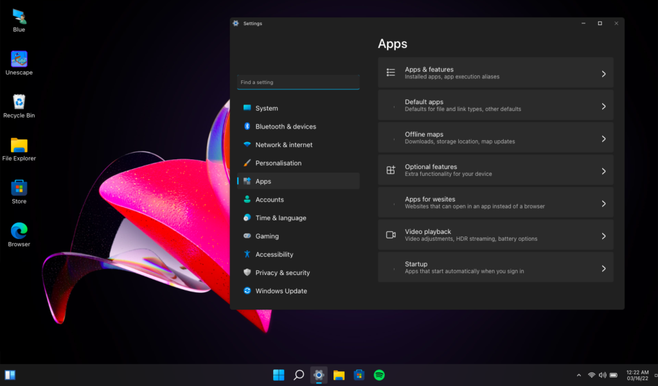Screen dimensions: 658x386
Task: Open Accounts settings
Action: click(x=298, y=200)
